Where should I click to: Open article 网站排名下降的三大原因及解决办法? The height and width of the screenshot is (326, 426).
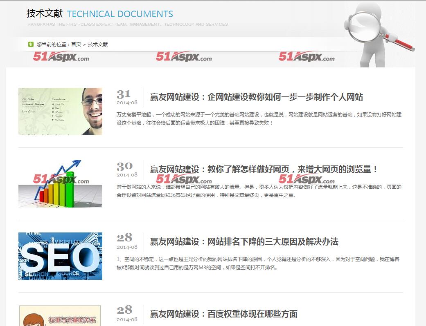coord(244,241)
